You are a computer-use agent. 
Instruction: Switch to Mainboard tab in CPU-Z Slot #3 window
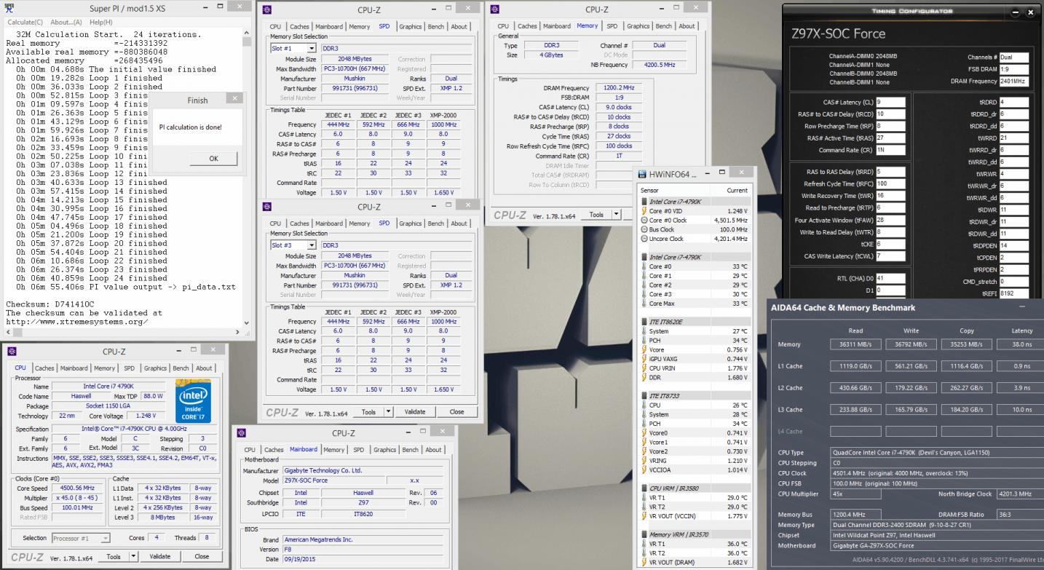[328, 223]
